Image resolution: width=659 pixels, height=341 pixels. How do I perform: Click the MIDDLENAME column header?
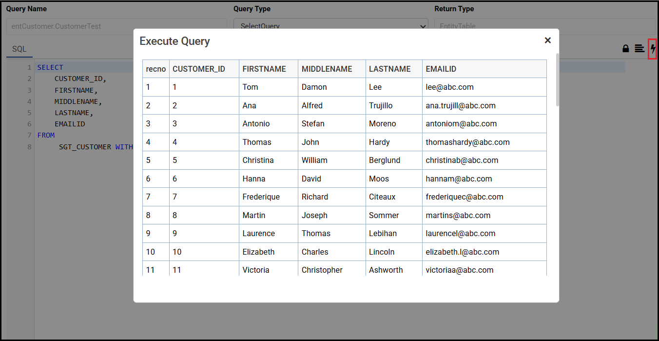click(327, 69)
